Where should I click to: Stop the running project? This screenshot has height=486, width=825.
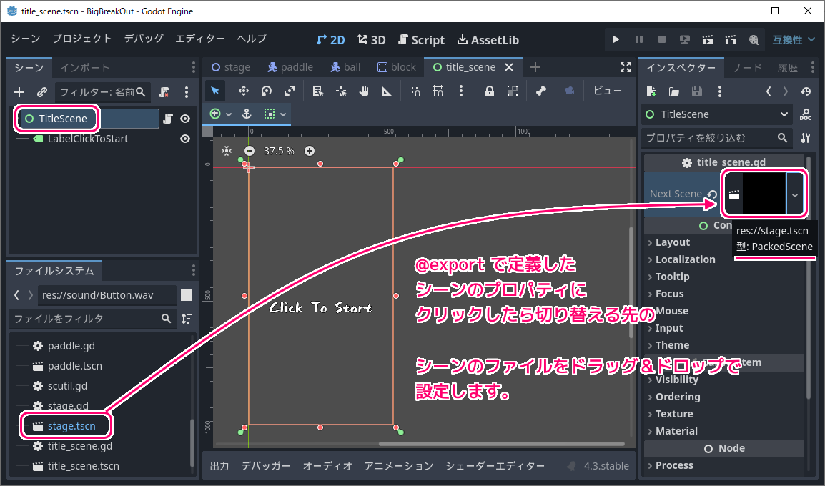point(662,39)
